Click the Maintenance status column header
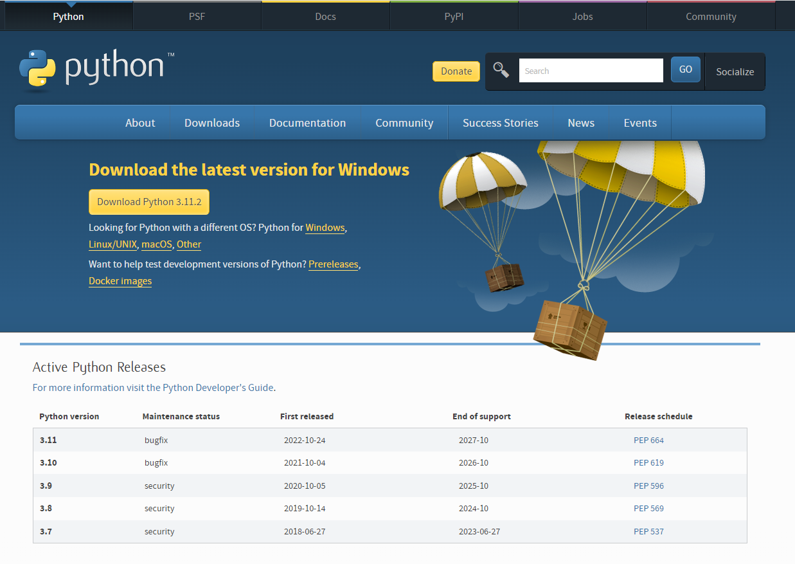This screenshot has height=564, width=795. [x=181, y=417]
